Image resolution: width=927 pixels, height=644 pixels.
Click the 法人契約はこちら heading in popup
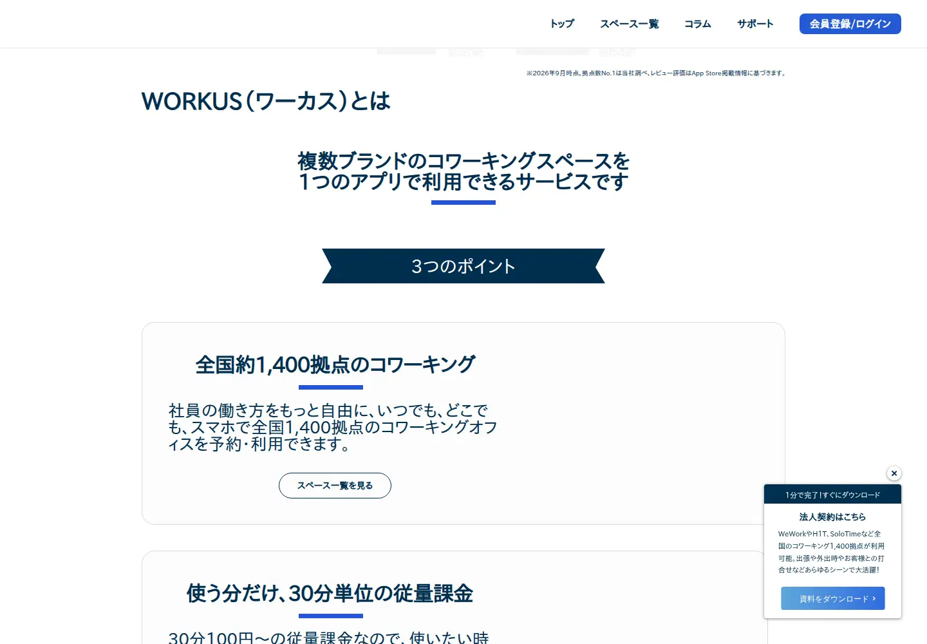832,516
